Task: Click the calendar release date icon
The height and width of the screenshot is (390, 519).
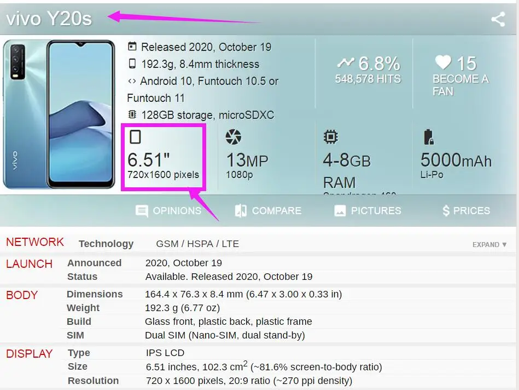Action: click(x=132, y=47)
